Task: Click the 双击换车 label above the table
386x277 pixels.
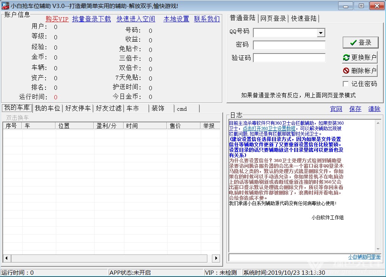Action: tap(18, 118)
